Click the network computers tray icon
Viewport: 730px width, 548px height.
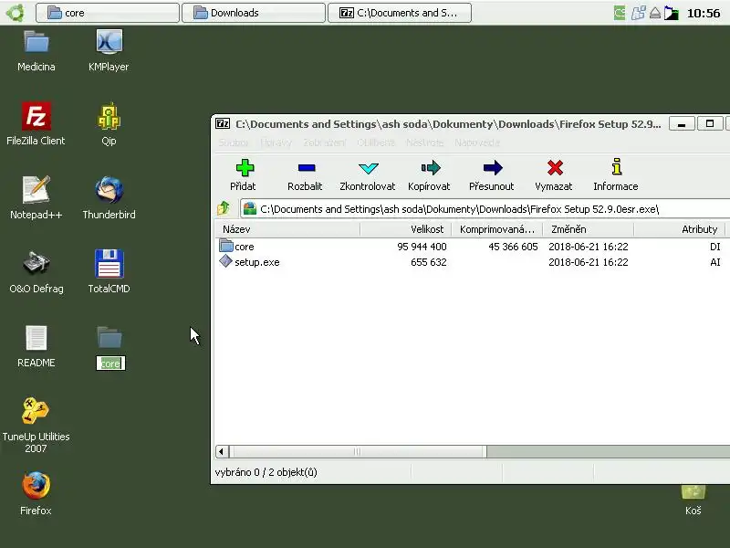point(638,13)
